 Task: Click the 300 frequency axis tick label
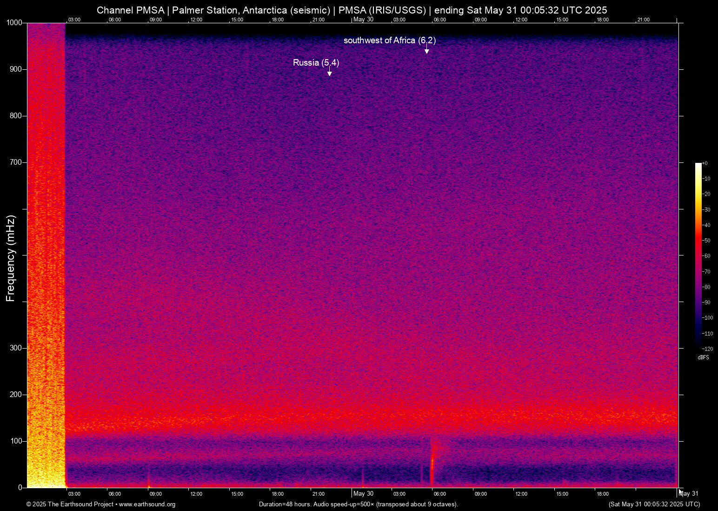[x=16, y=348]
